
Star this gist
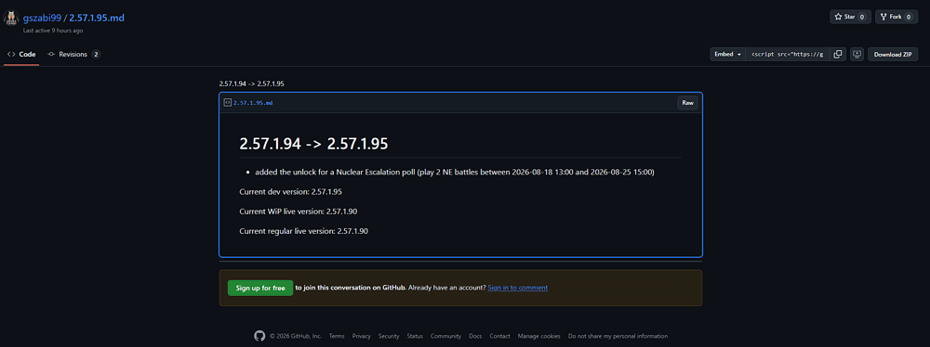850,17
